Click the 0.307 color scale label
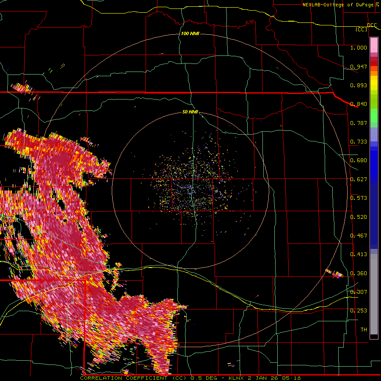381x381 pixels. [x=359, y=292]
